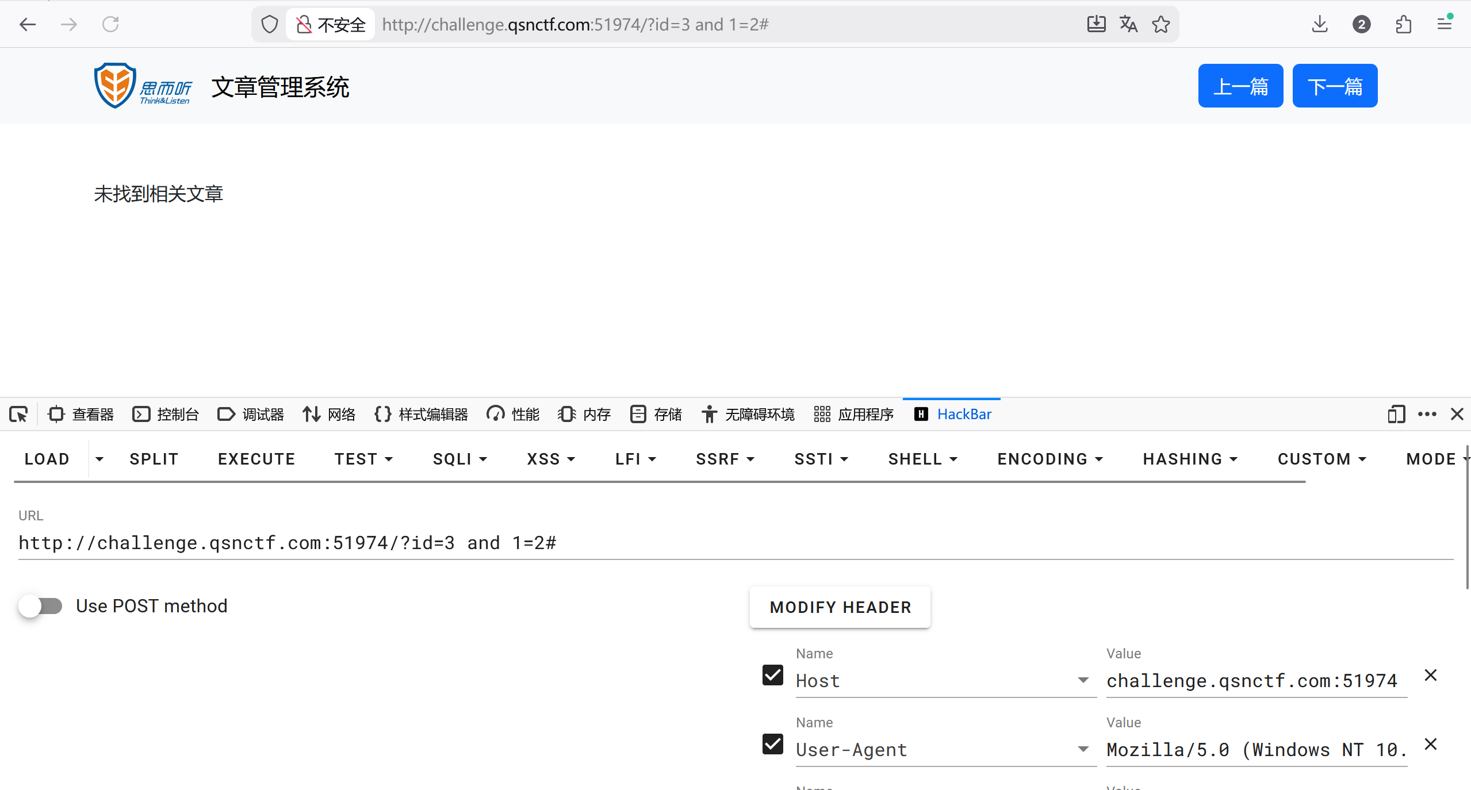This screenshot has height=790, width=1471.
Task: Open the Host header name dropdown
Action: click(x=1083, y=681)
